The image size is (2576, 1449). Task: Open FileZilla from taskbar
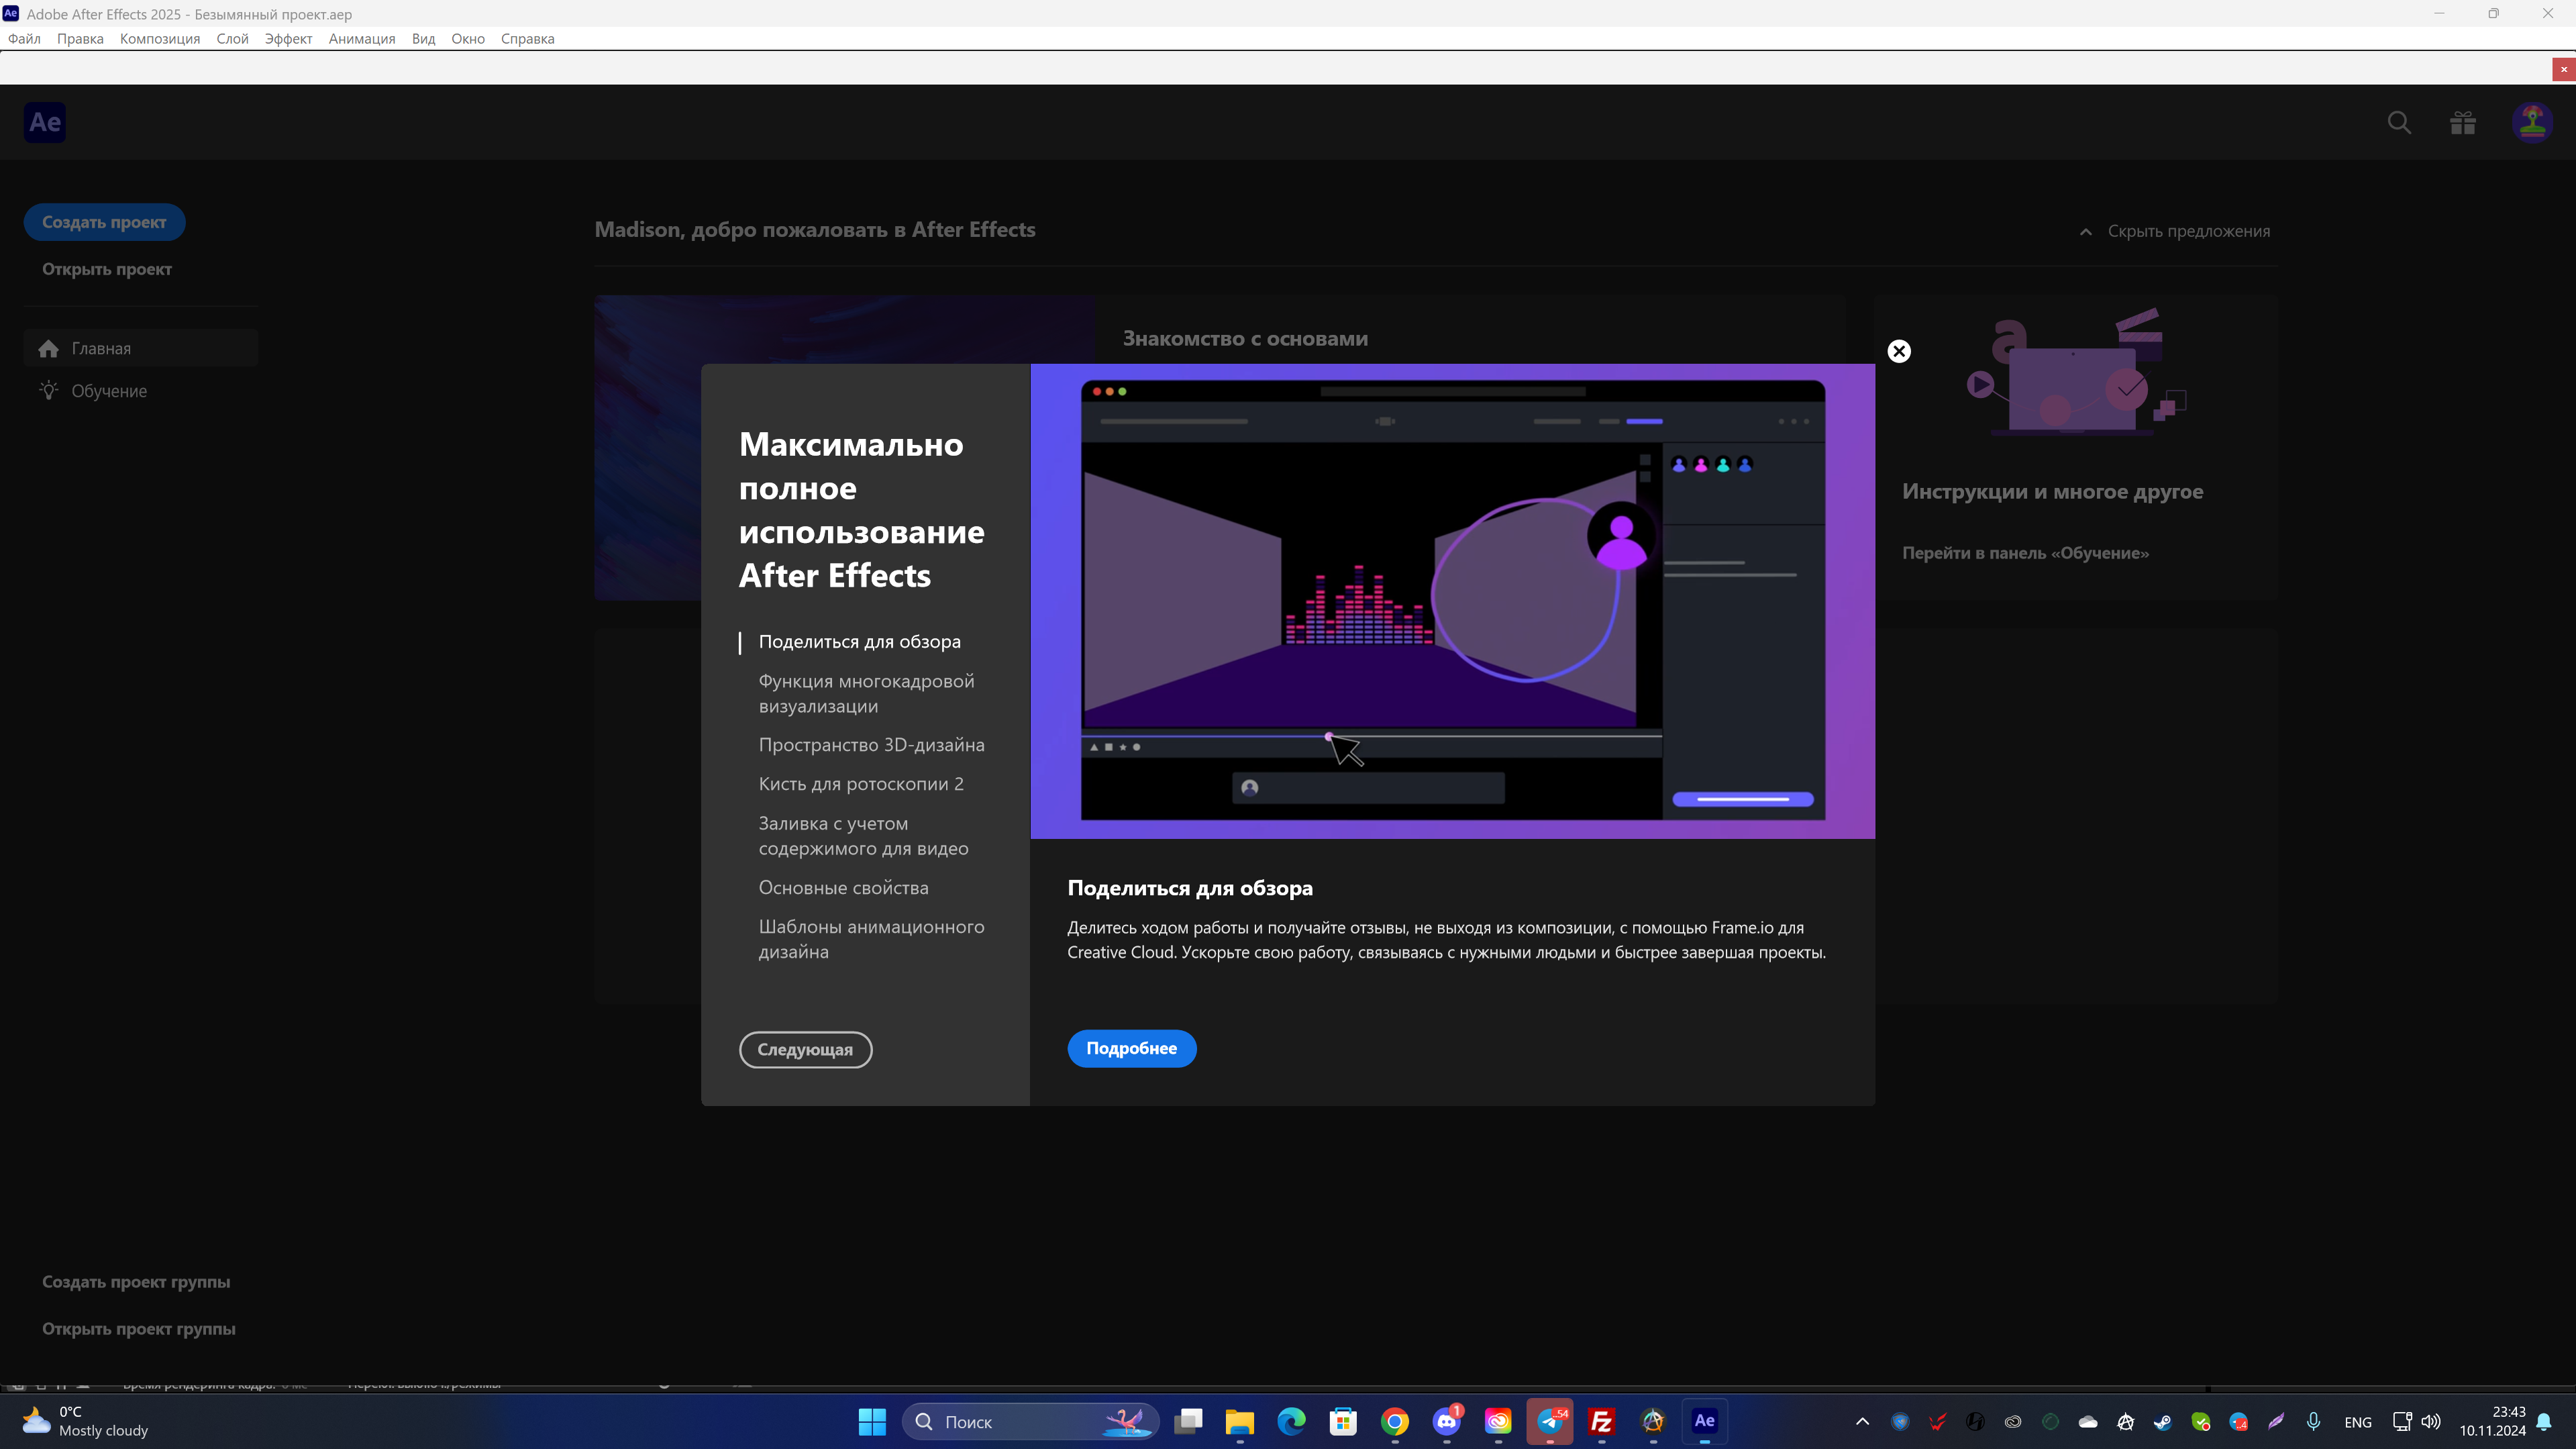click(x=1602, y=1421)
